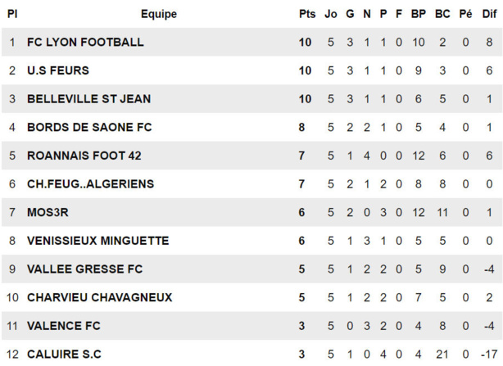This screenshot has width=503, height=366.
Task: Open BORDS DE SAONE FC team
Action: 89,127
